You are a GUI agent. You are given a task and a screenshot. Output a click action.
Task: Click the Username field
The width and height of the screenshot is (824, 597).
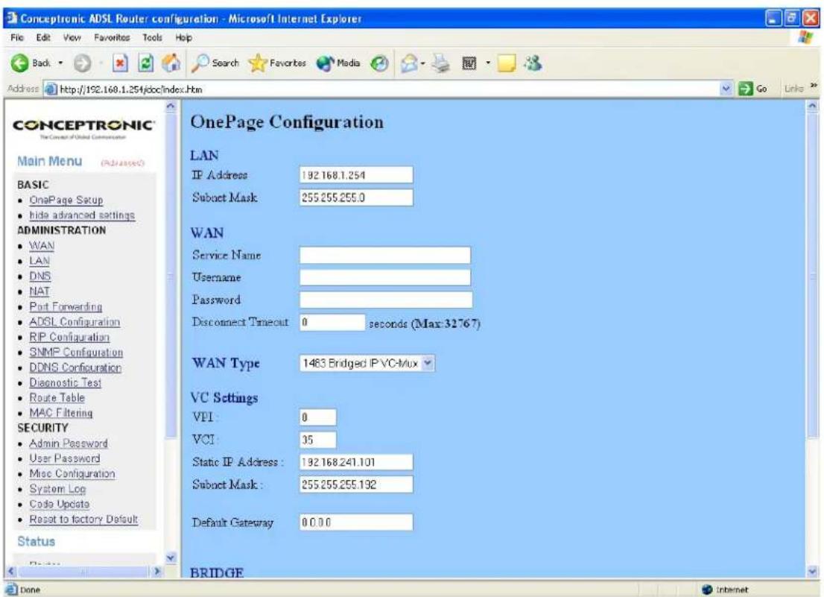[385, 277]
